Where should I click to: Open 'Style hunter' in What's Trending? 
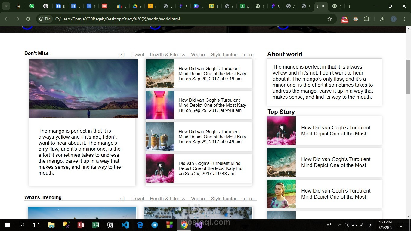pyautogui.click(x=224, y=199)
